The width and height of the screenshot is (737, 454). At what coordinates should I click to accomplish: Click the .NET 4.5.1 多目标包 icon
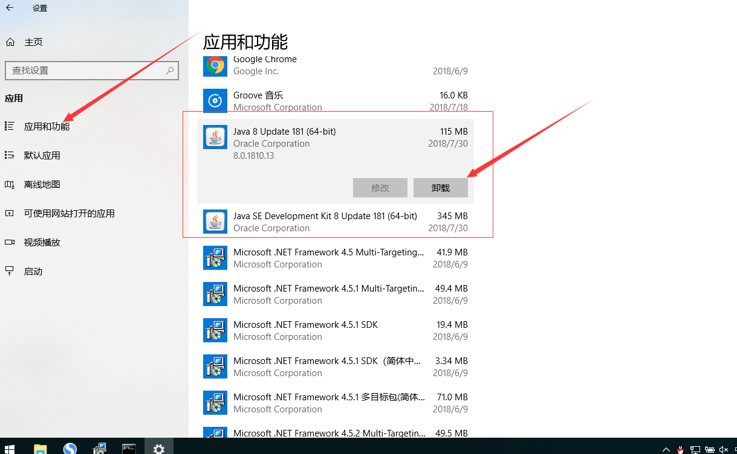[x=215, y=403]
